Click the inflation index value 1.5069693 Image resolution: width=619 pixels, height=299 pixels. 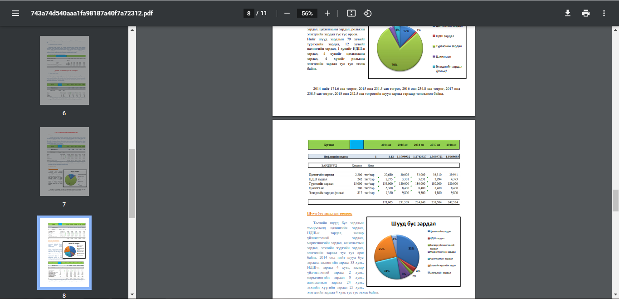tap(452, 157)
